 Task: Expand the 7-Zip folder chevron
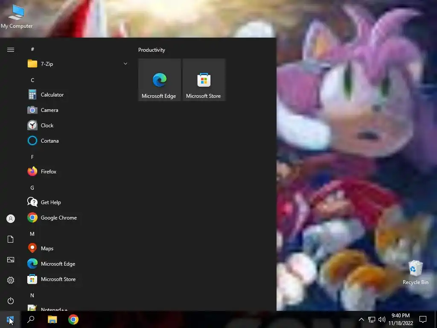[125, 64]
